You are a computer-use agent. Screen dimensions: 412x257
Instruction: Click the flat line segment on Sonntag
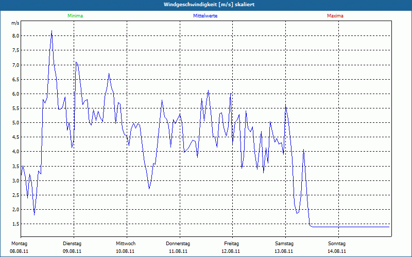coord(364,227)
